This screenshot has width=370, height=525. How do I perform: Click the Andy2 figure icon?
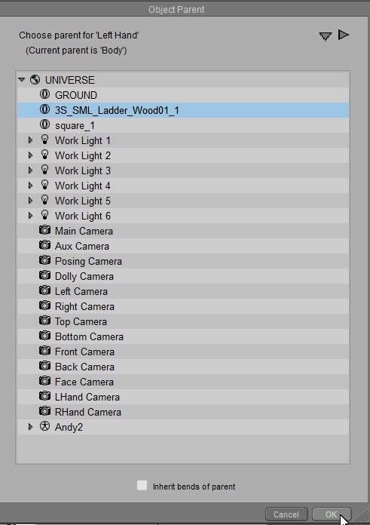click(44, 426)
